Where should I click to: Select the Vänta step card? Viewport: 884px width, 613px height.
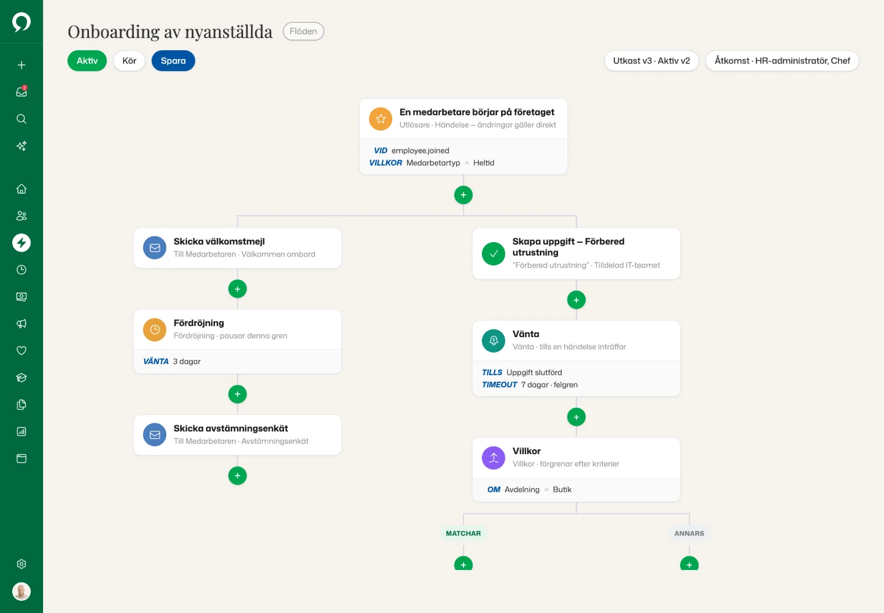click(576, 359)
